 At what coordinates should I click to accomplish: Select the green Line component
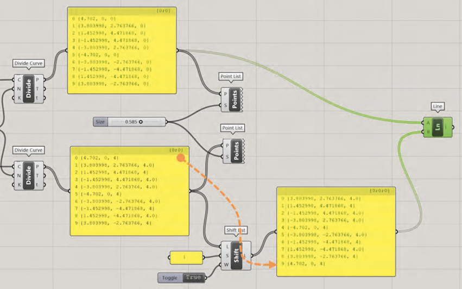[436, 127]
